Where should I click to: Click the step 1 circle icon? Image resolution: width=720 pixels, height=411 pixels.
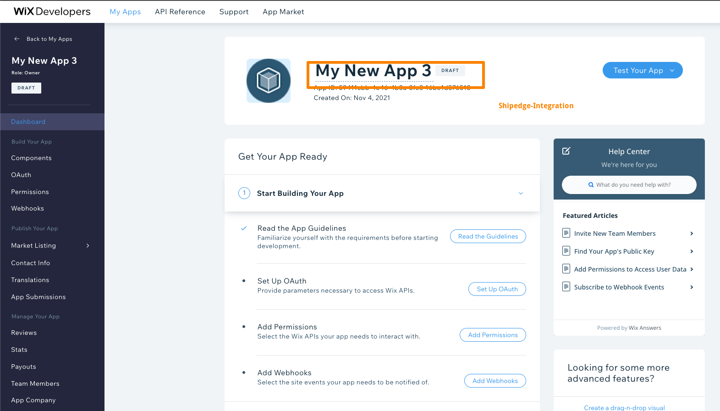(x=244, y=193)
